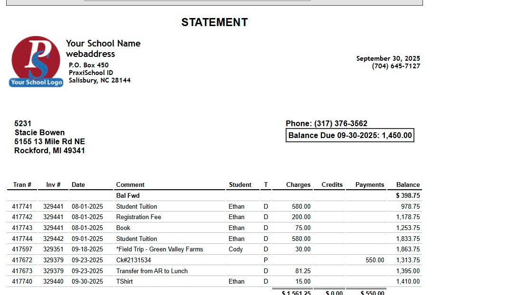
Task: Click account number 5231
Action: pos(22,123)
